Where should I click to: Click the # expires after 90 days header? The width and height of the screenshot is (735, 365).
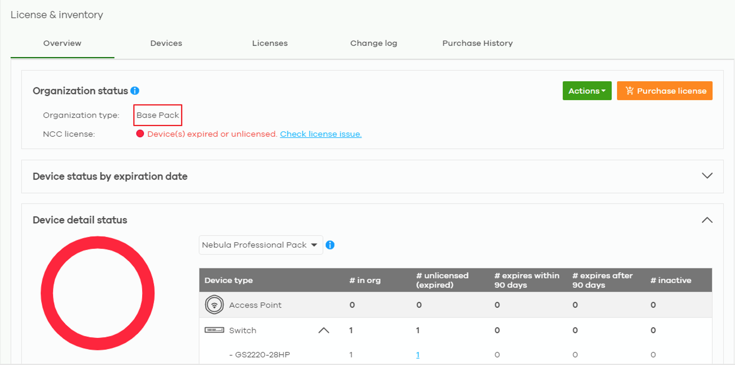click(x=602, y=280)
